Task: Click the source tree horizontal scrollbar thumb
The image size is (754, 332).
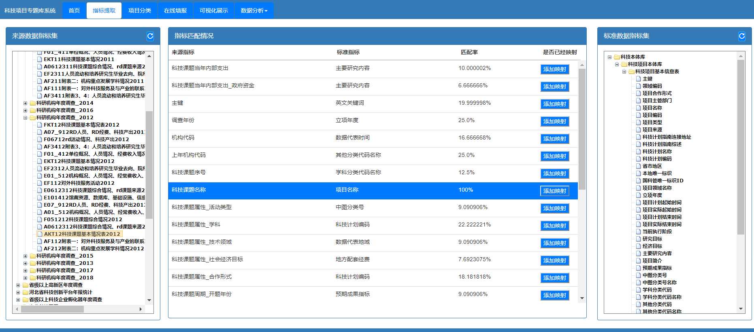Action: 52,309
